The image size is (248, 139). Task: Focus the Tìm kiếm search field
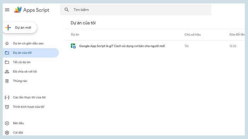[x=136, y=10]
